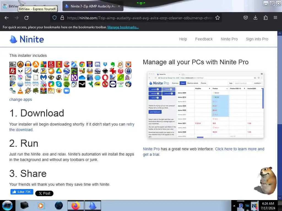Click the OneDrive cloud icon
The height and width of the screenshot is (211, 282).
[x=82, y=77]
